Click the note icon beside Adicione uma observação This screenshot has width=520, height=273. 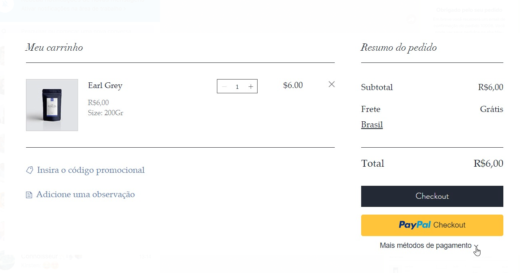tap(29, 195)
